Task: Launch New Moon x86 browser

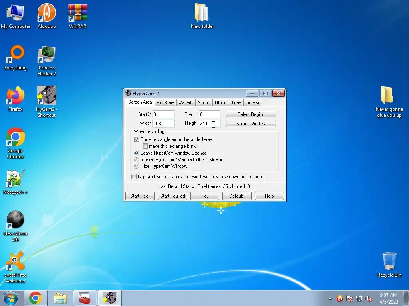Action: point(15,226)
